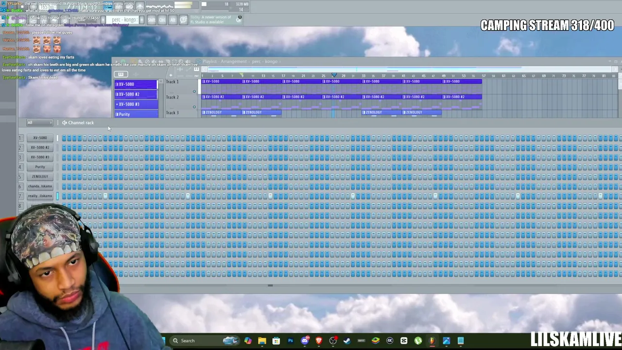This screenshot has width=622, height=350.
Task: Select the Purity channel selector light
Action: click(x=57, y=167)
